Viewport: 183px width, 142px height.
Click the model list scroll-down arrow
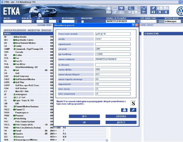pos(107,140)
